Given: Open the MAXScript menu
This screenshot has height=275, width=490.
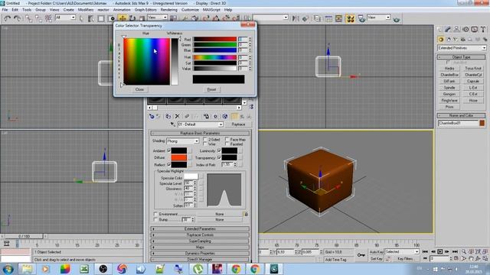Looking at the screenshot, I should (211, 10).
